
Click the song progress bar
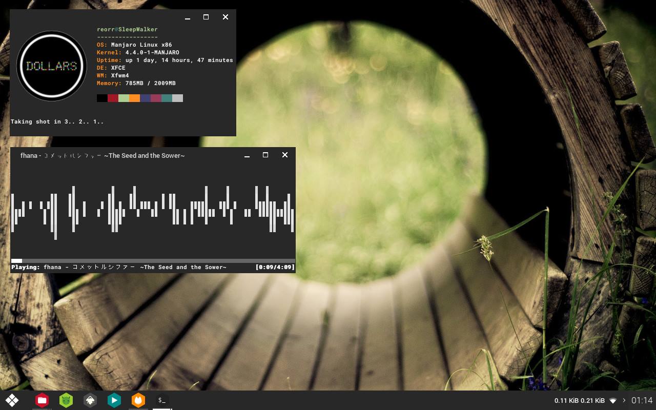point(153,261)
